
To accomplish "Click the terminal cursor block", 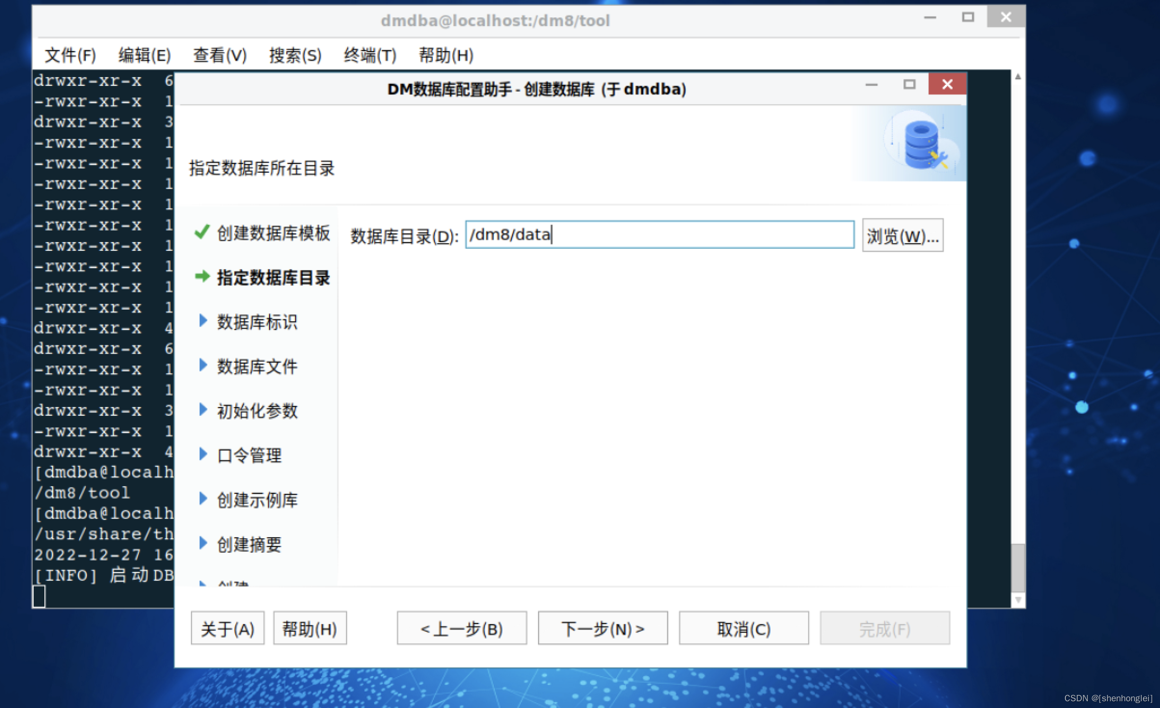I will 39,596.
